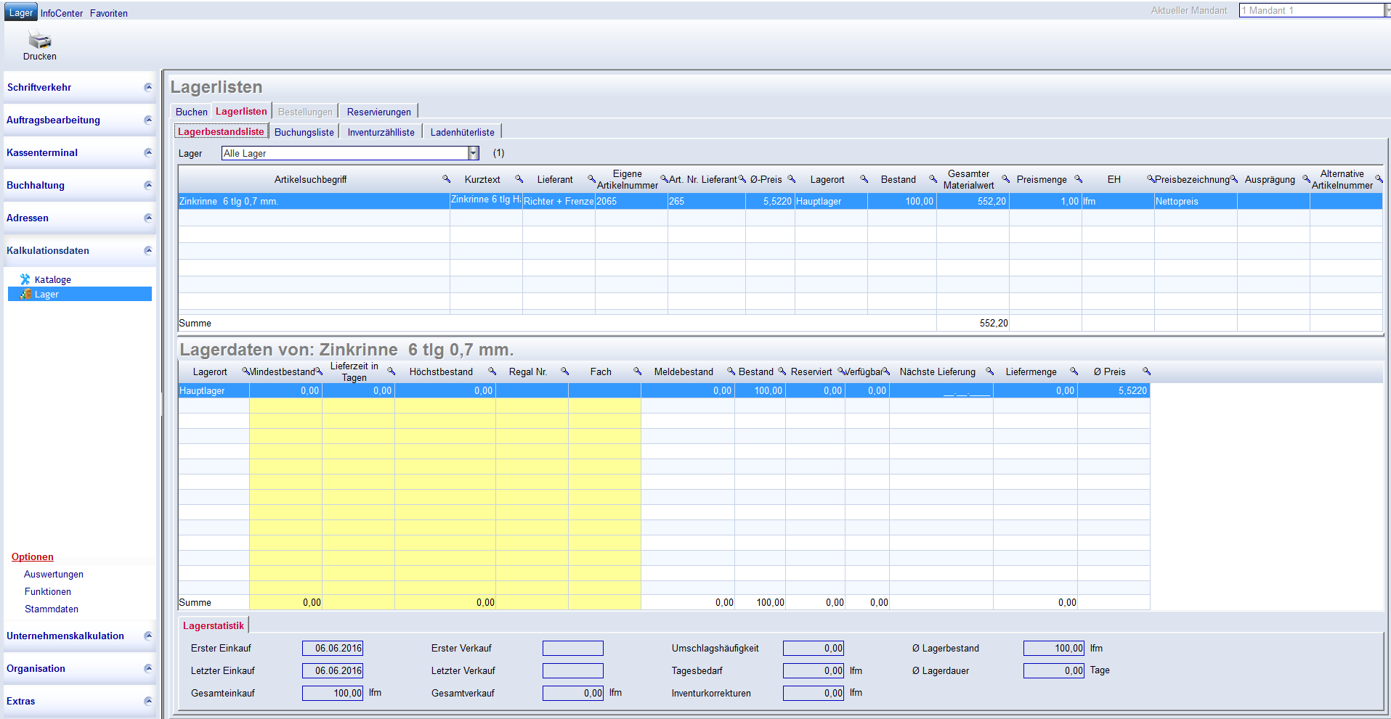Viewport: 1391px width, 719px height.
Task: Click search icon beside Preismenge column
Action: [1078, 179]
